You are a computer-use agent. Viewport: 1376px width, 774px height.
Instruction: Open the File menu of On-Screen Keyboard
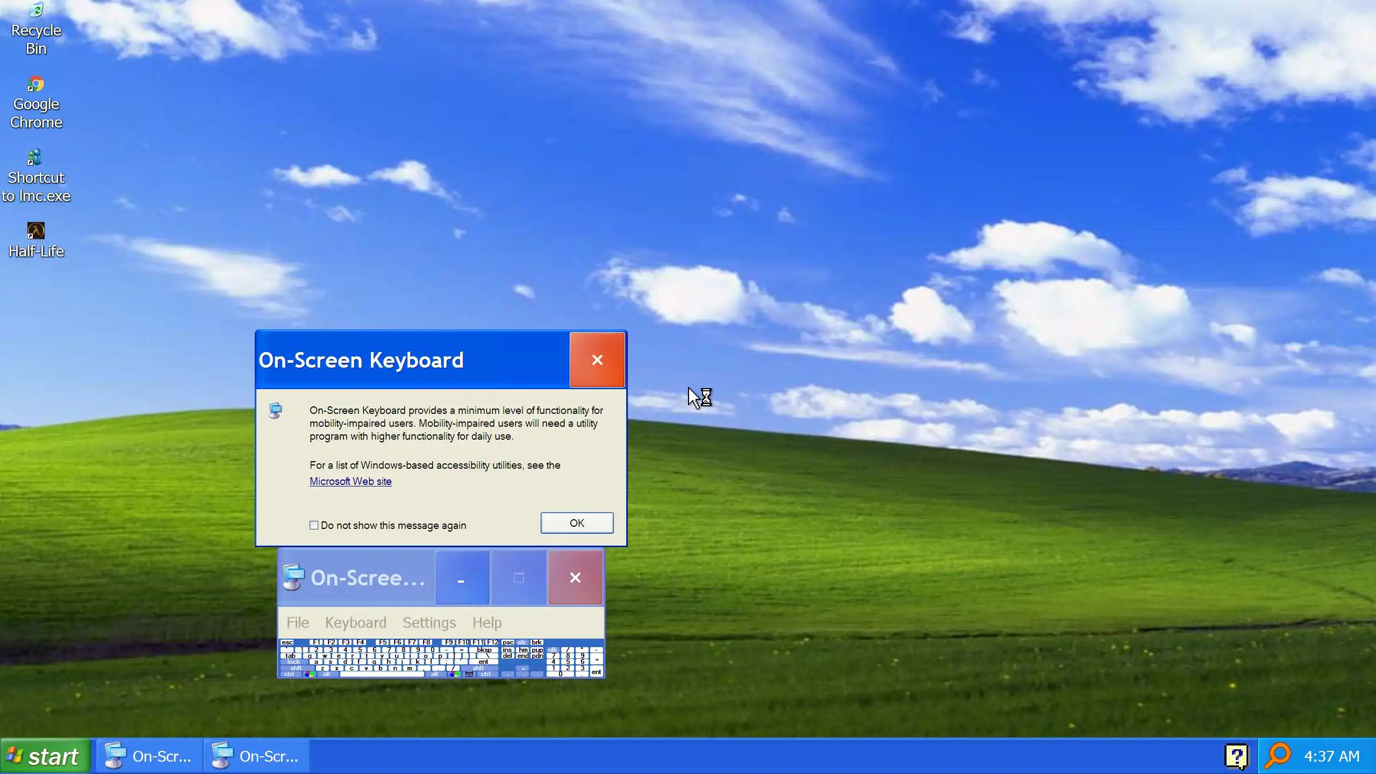click(x=297, y=622)
